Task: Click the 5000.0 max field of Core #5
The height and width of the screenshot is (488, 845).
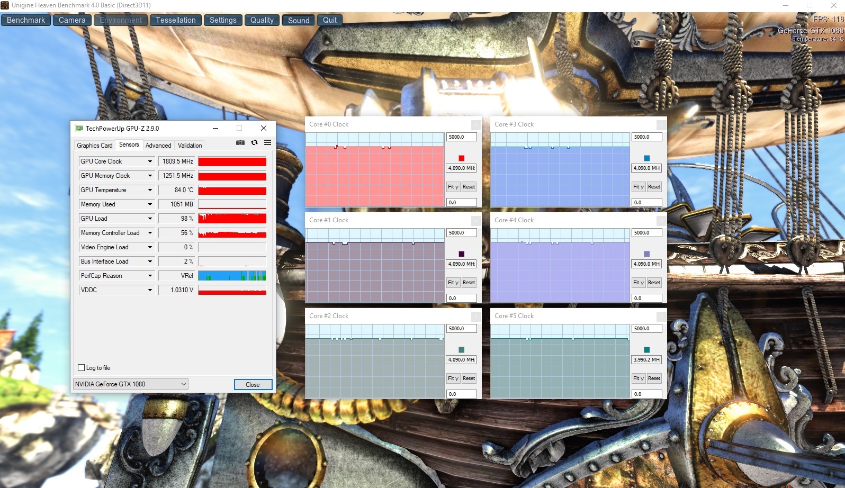Action: [x=647, y=329]
